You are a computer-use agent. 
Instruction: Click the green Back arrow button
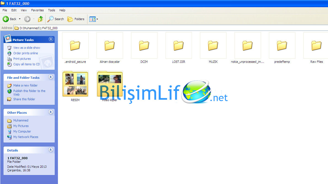point(6,19)
